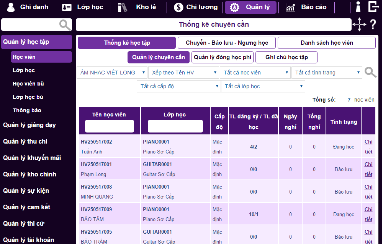
Task: Expand the ÂM NHẠC VIỆT LONG dropdown
Action: coord(112,73)
